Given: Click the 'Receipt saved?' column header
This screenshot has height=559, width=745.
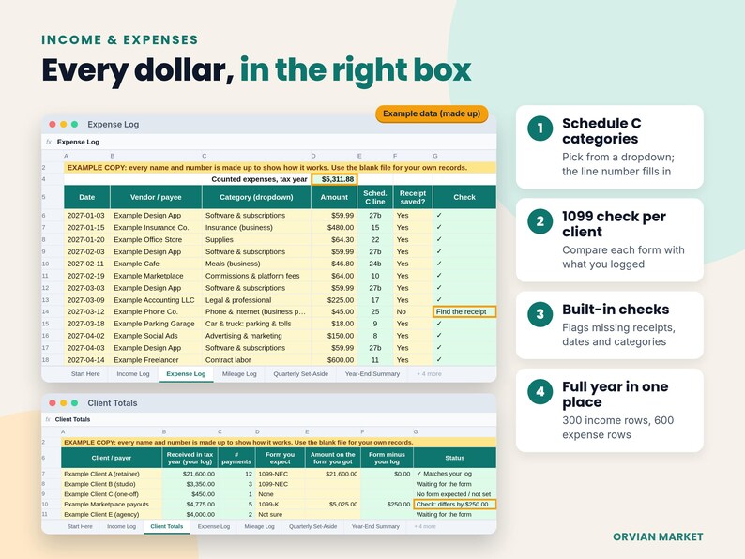Looking at the screenshot, I should [413, 197].
